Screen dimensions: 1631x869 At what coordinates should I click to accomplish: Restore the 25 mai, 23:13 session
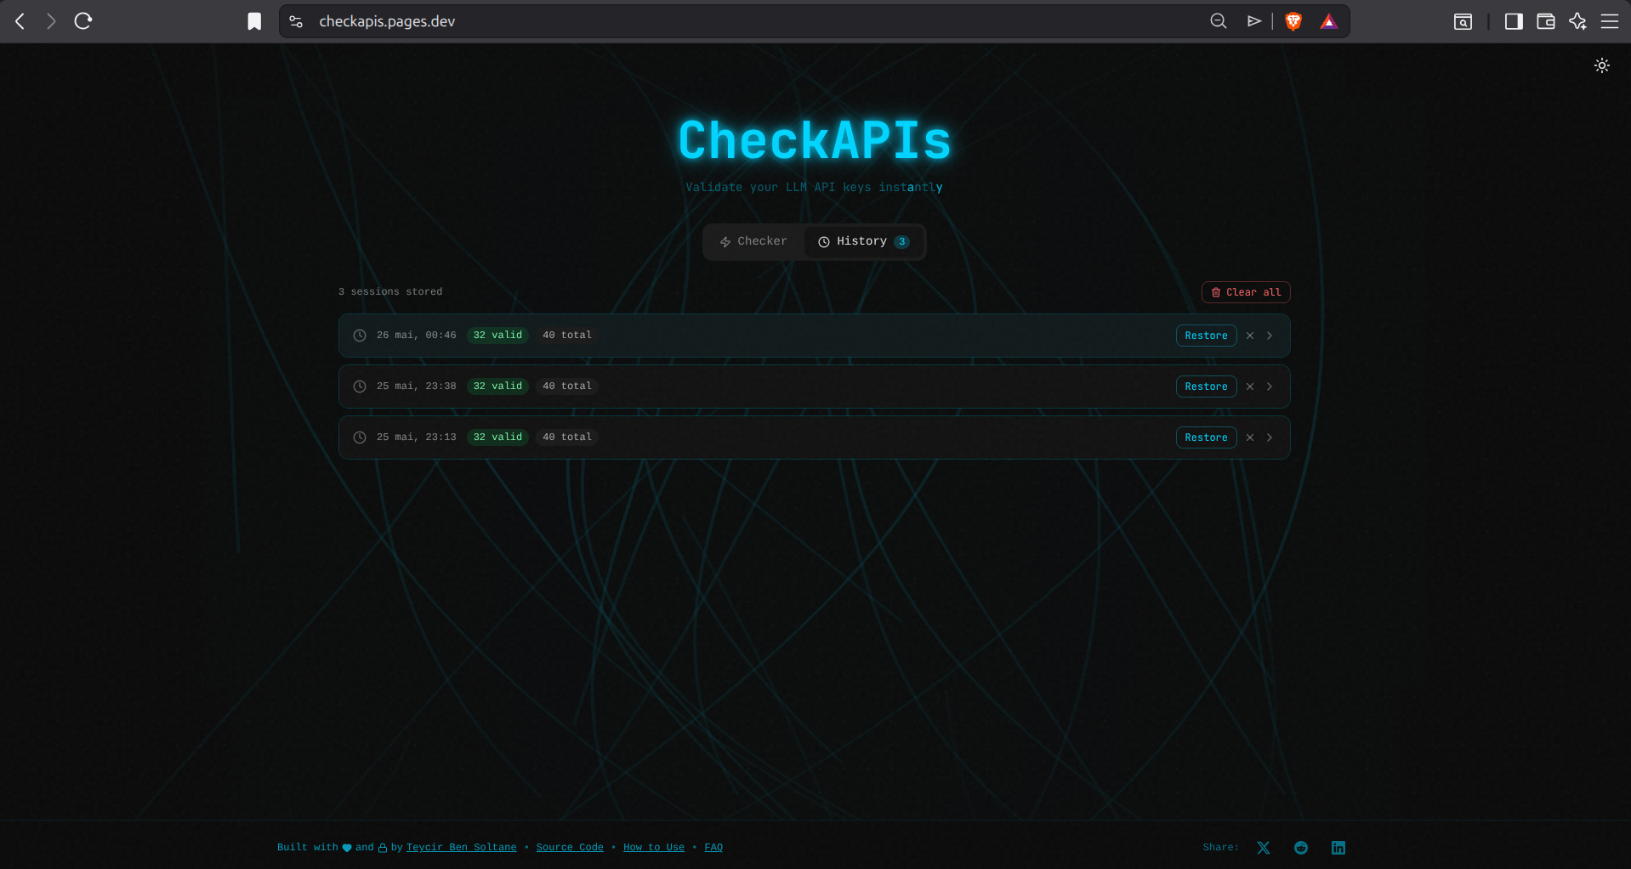tap(1206, 437)
